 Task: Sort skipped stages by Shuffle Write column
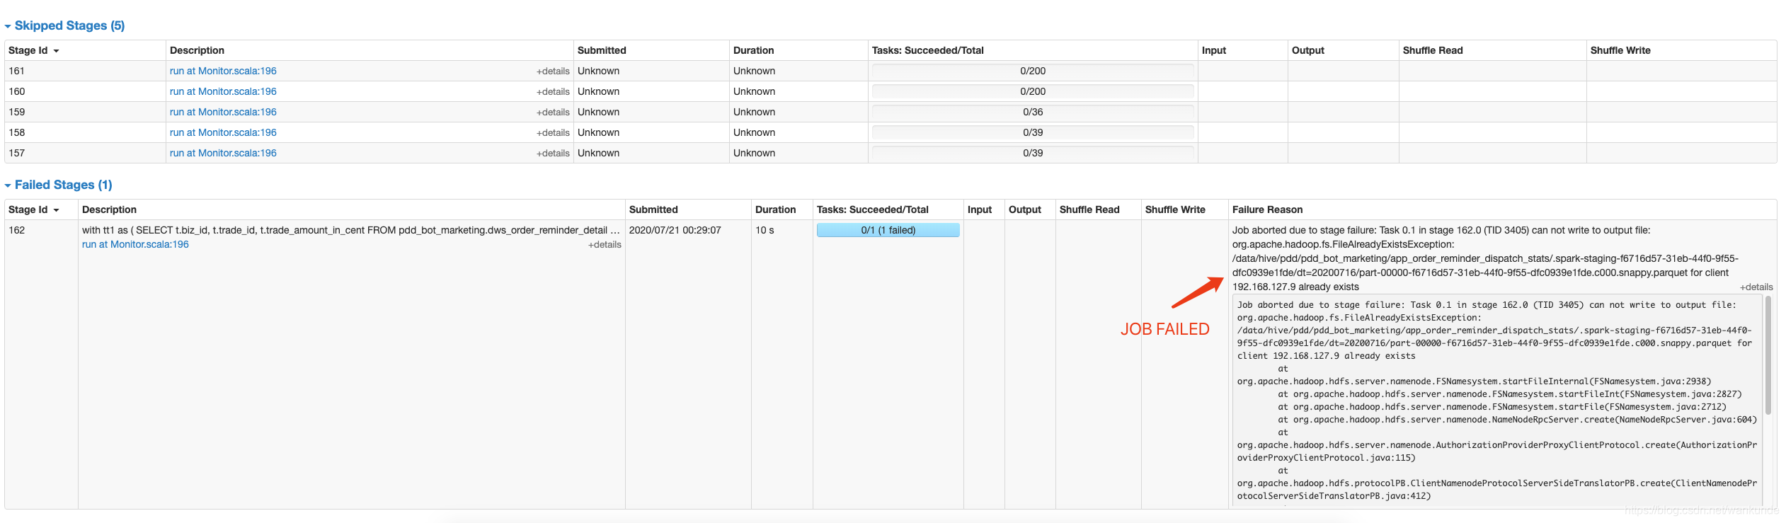pos(1620,50)
